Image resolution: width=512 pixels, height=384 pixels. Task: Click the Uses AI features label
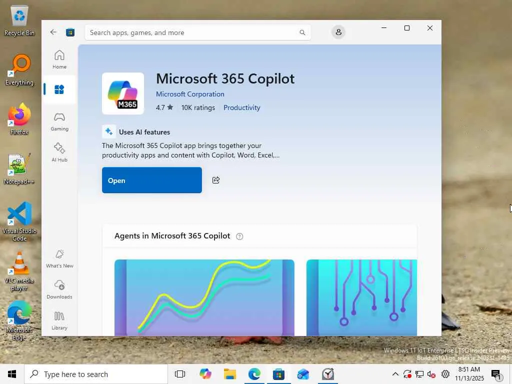144,132
